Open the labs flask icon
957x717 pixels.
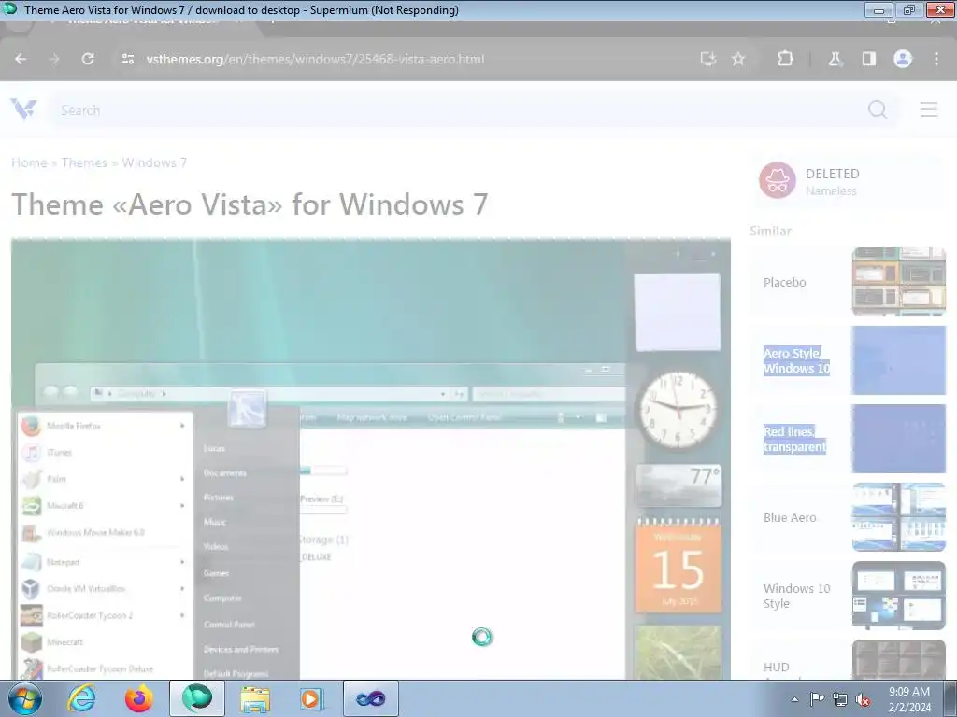point(835,59)
